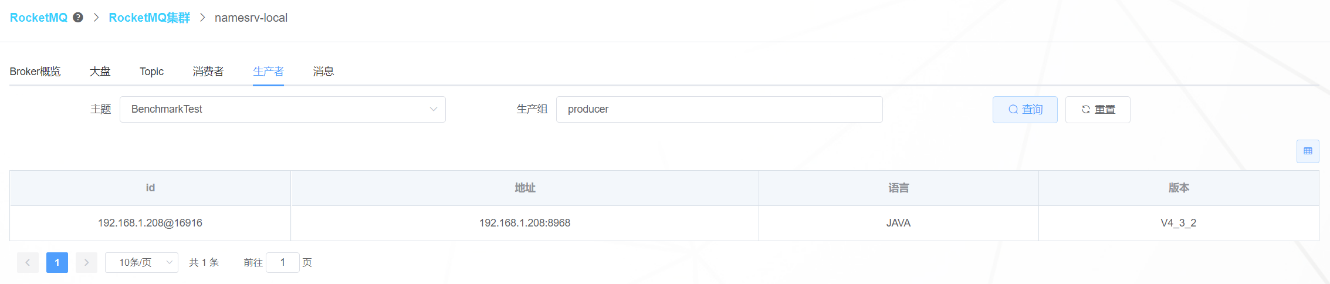Go to next page arrow
Screen dimensions: 1330x284
(x=86, y=262)
